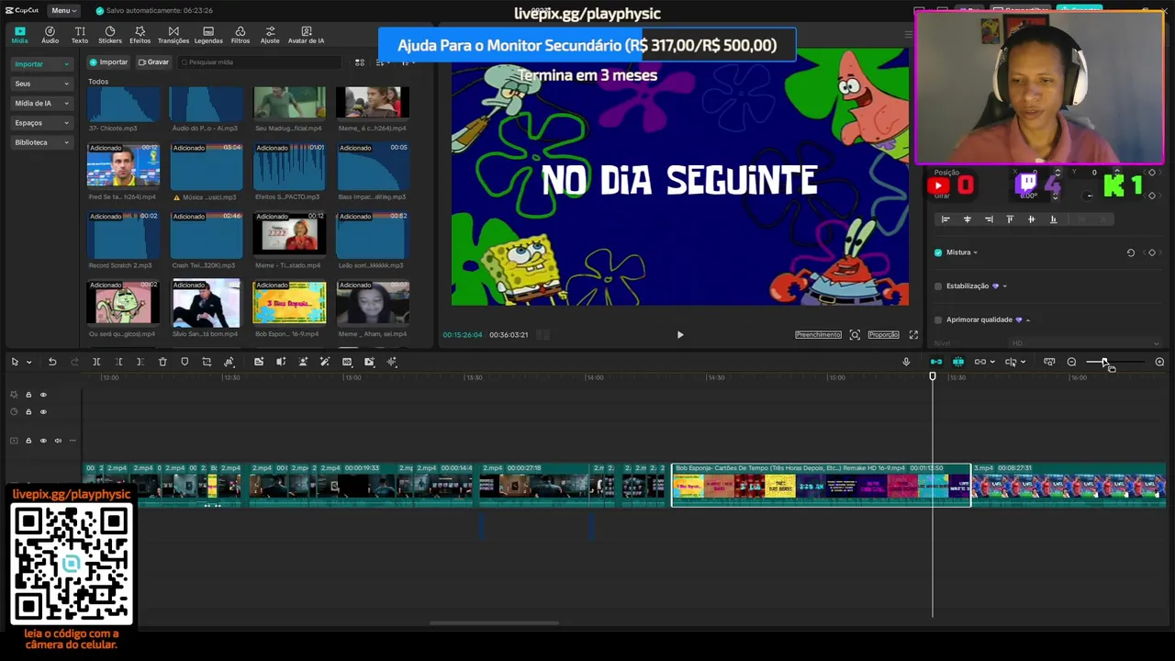Click the microphone record voiceover icon
The image size is (1175, 661).
click(906, 362)
